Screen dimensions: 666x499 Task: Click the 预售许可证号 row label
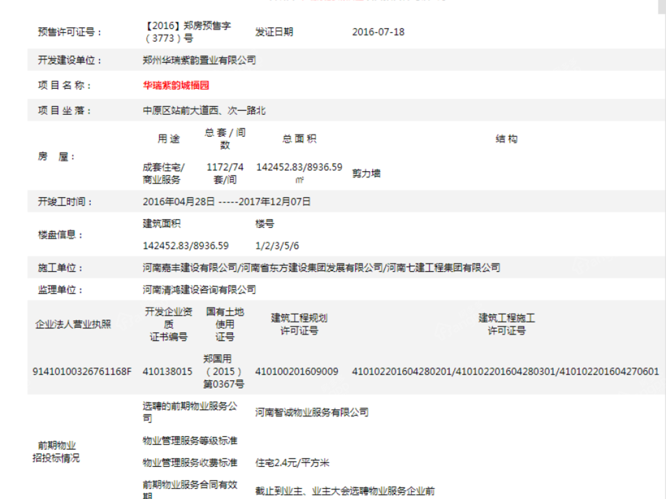(x=70, y=32)
